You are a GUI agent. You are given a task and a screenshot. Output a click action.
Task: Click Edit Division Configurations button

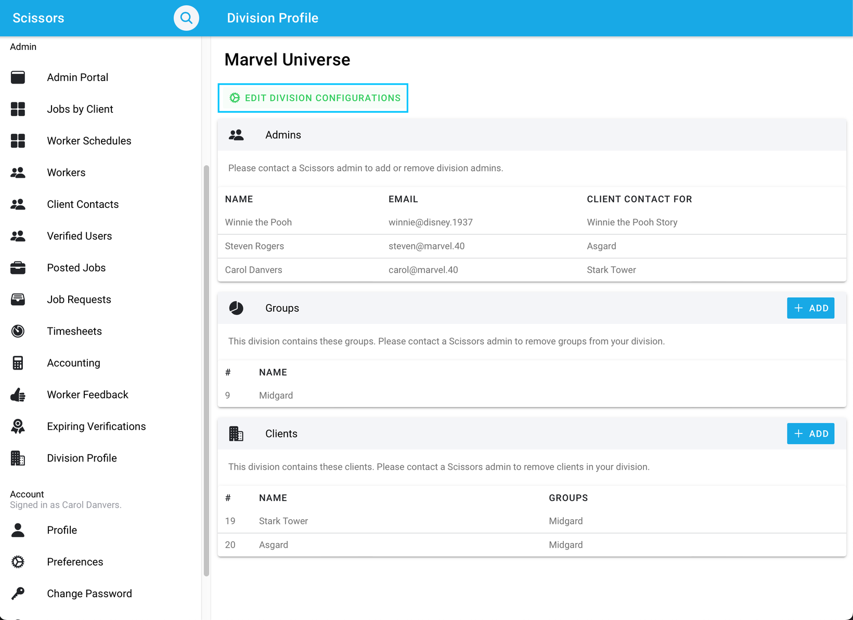(x=313, y=98)
